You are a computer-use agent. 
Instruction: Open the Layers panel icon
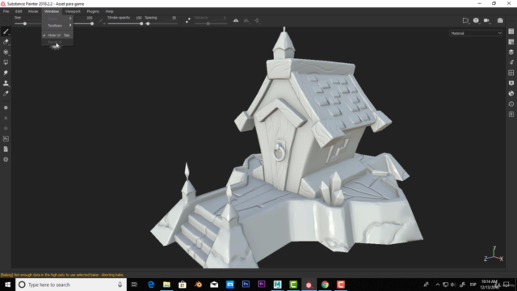pyautogui.click(x=511, y=52)
